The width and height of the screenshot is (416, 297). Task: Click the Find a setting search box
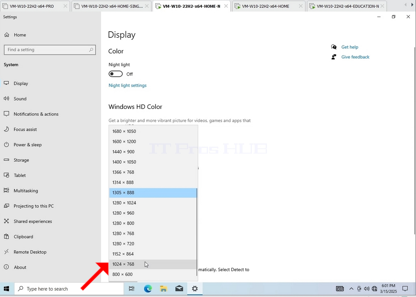tap(50, 50)
